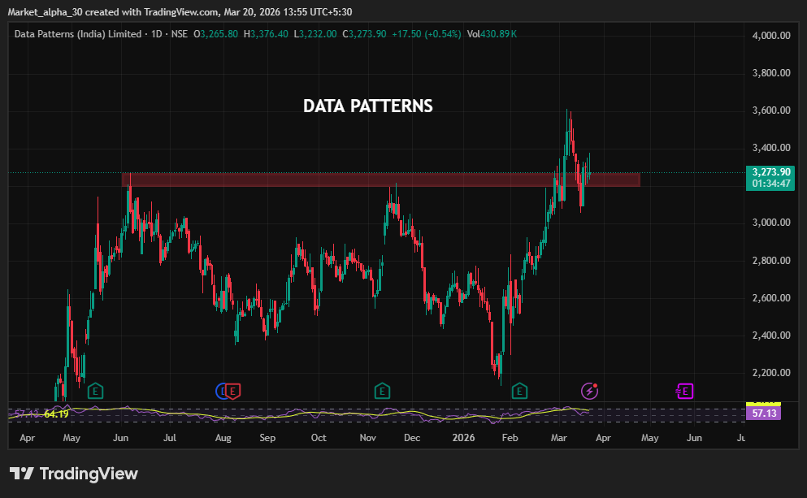This screenshot has height=498, width=807.
Task: Click the 2,800.00 price axis label
Action: pyautogui.click(x=771, y=261)
